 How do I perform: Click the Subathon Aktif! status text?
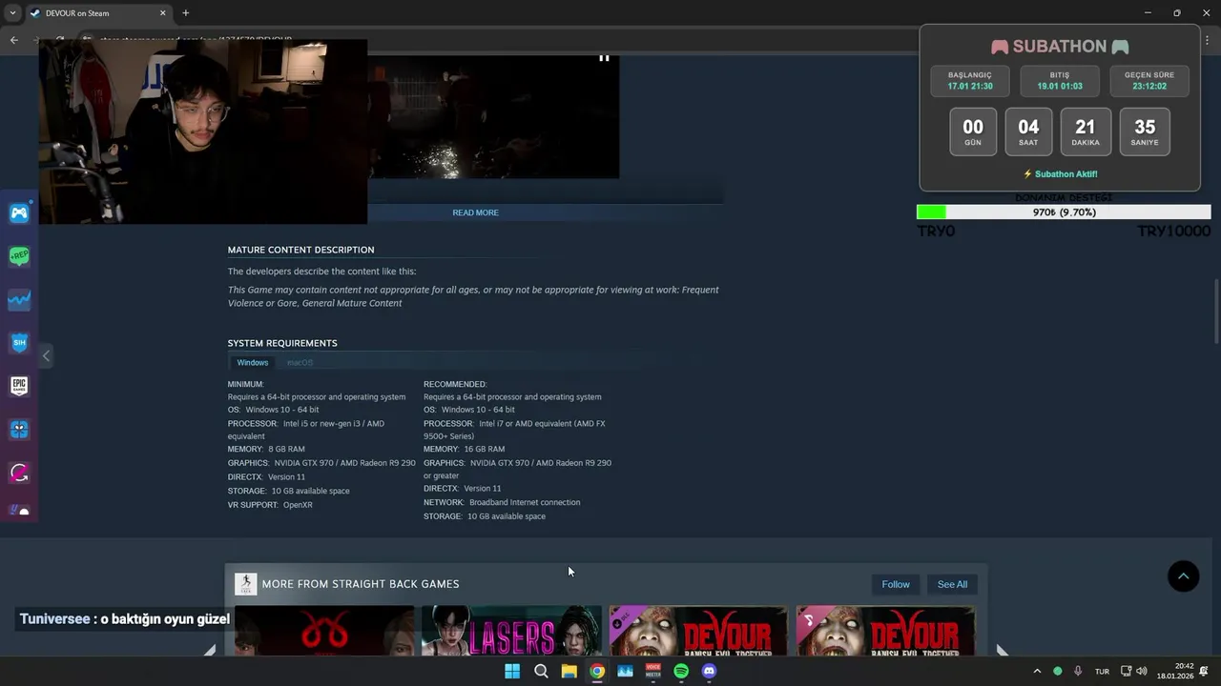tap(1060, 174)
